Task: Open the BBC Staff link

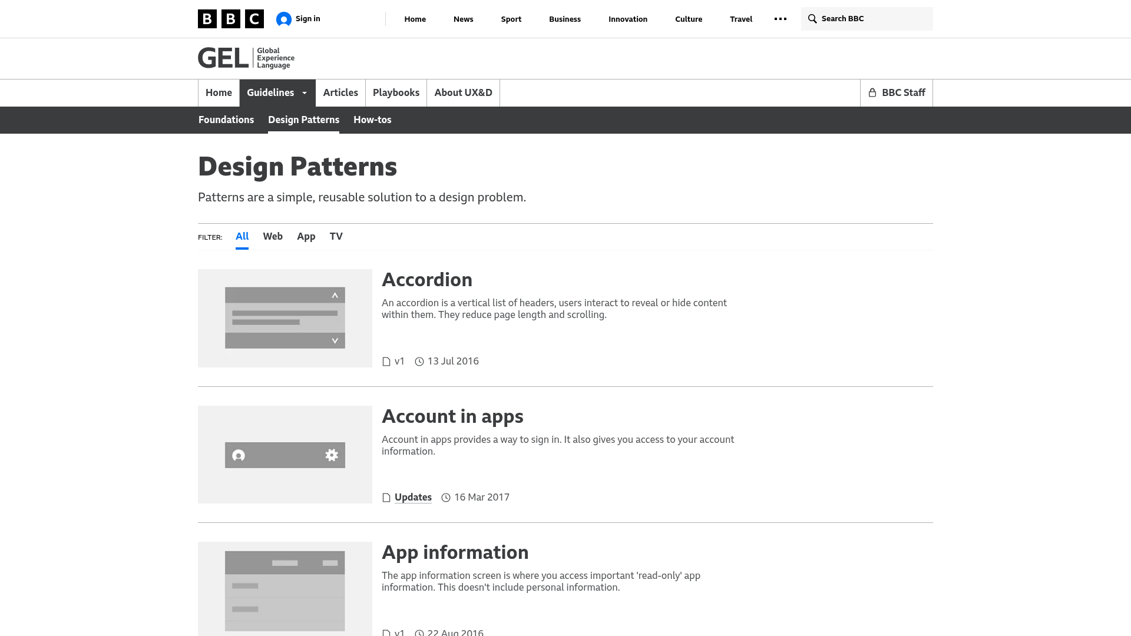Action: [897, 92]
